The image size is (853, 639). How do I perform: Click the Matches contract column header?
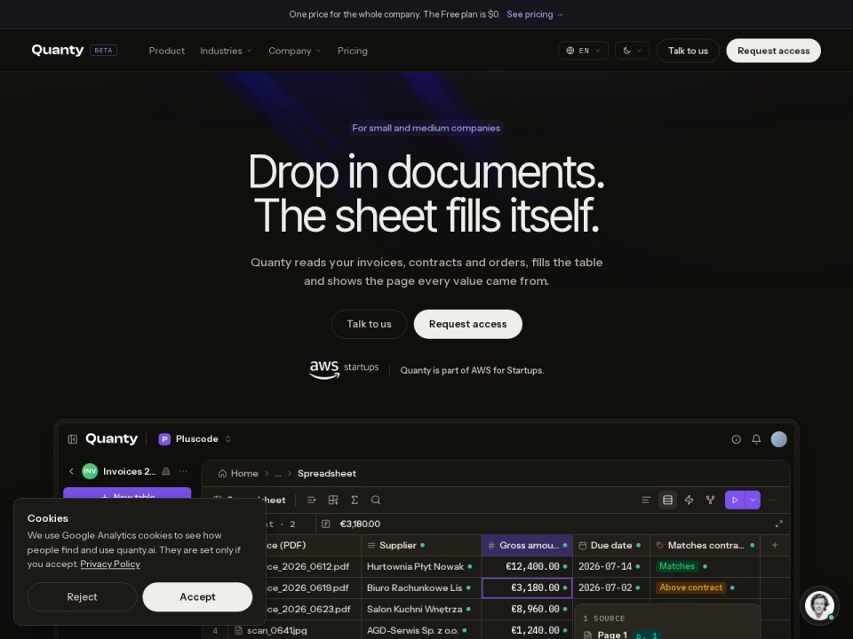pos(705,545)
